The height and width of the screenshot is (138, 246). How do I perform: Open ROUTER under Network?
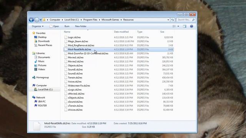pos(43,106)
